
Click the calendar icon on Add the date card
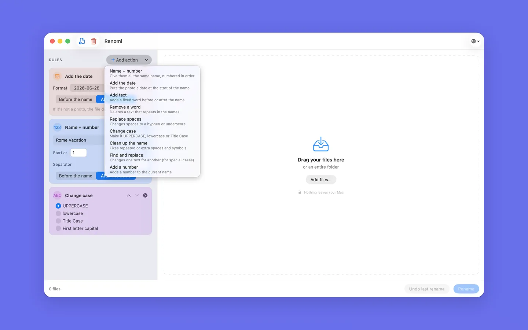[57, 76]
